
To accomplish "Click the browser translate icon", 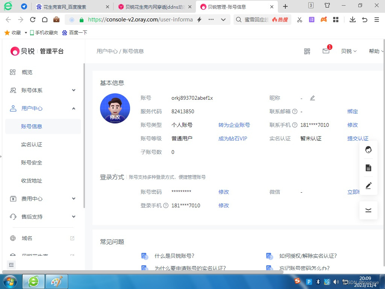I will 311,19.
